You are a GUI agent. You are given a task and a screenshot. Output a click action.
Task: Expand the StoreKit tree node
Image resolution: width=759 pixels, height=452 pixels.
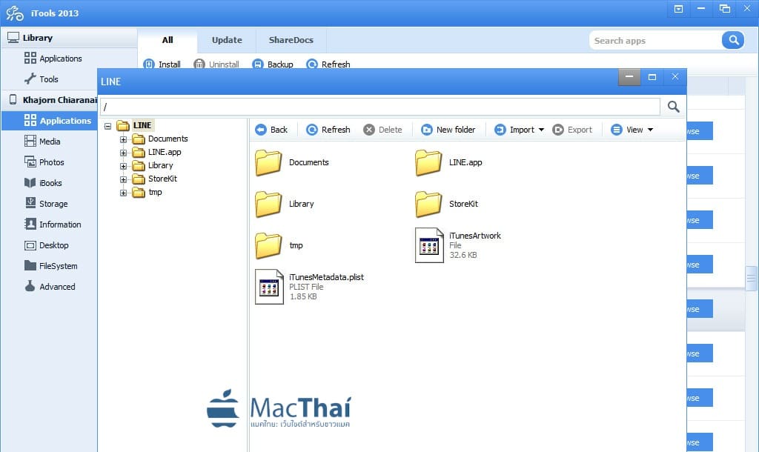124,179
